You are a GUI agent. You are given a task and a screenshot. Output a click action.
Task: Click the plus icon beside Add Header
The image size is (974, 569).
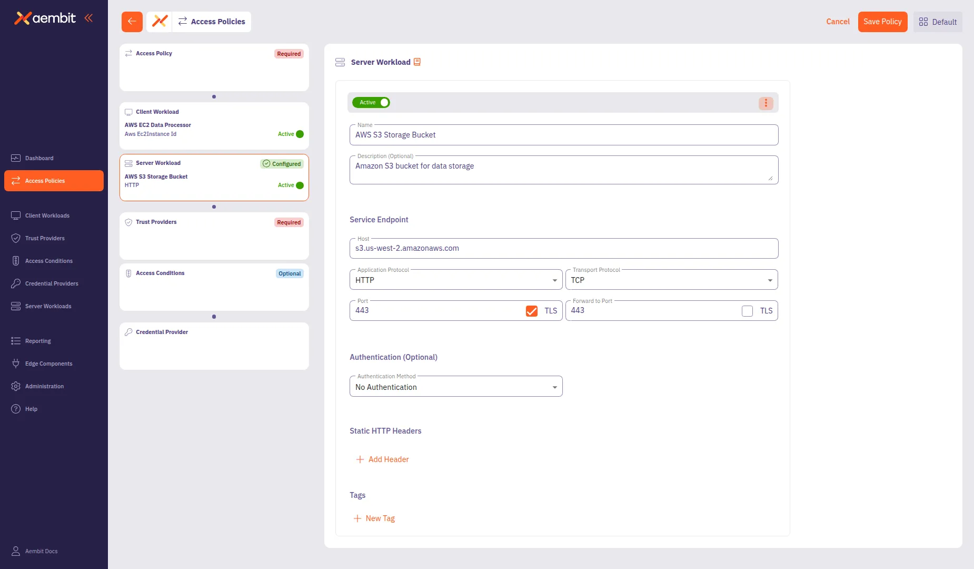pos(360,459)
